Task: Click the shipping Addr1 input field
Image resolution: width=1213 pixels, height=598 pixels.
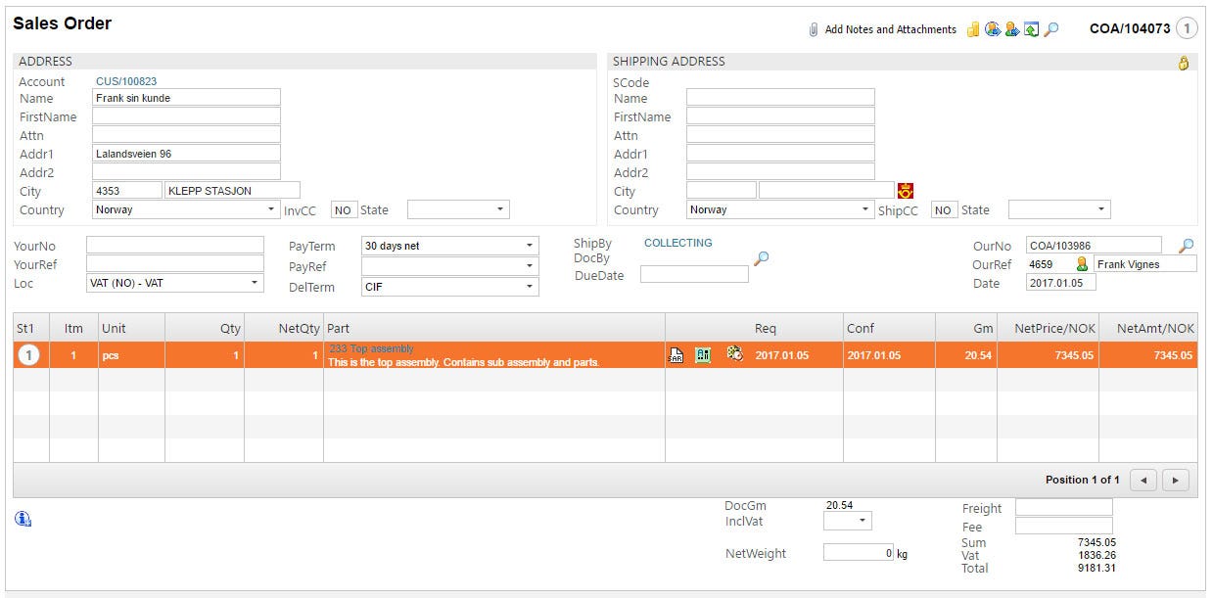Action: point(780,154)
